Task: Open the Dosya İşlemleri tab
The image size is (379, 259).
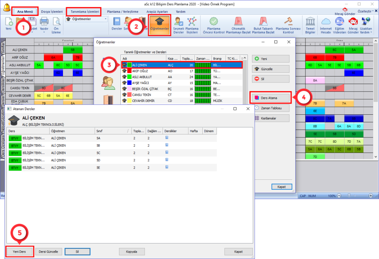Action: (52, 11)
